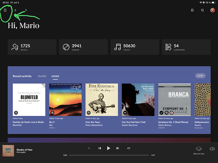This screenshot has height=163, width=218.
Task: Start playback with the play button
Action: tap(108, 148)
